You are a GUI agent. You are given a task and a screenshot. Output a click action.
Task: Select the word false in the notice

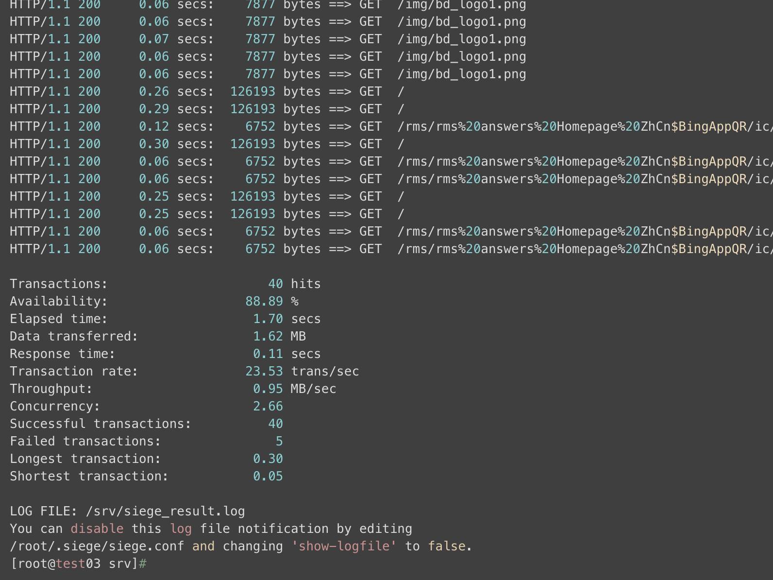coord(447,546)
